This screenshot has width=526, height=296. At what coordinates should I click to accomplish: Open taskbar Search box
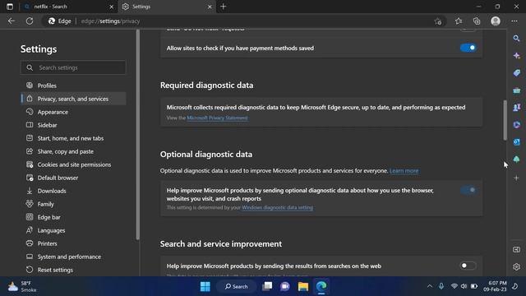[x=236, y=286]
